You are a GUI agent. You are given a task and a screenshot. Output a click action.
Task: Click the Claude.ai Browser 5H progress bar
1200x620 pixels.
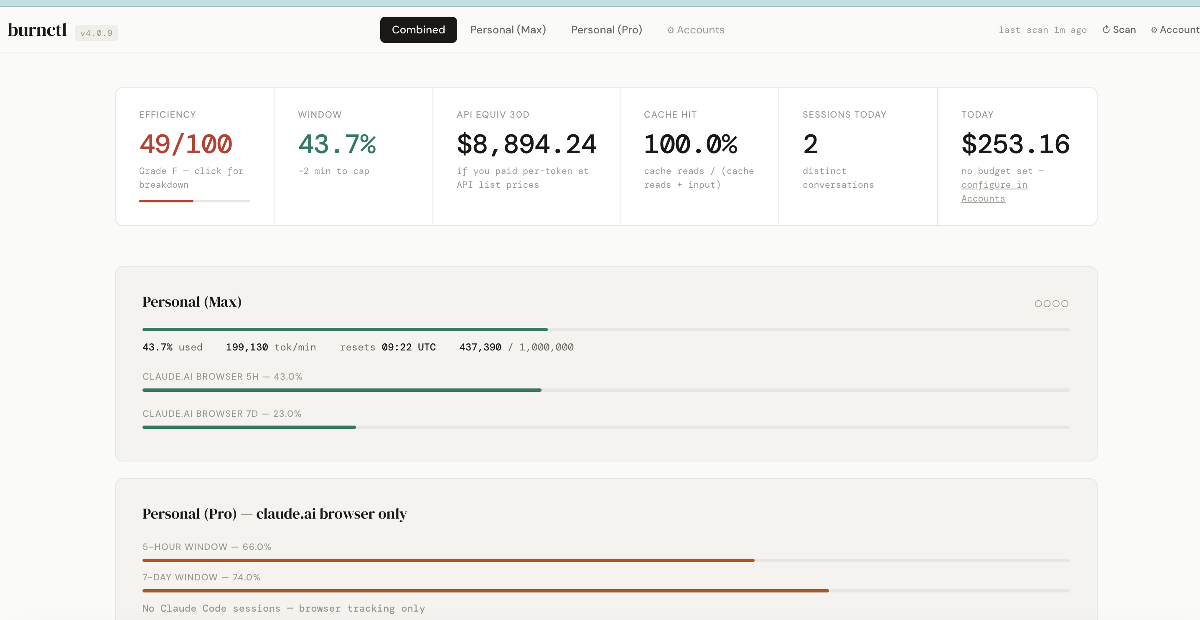pyautogui.click(x=606, y=390)
